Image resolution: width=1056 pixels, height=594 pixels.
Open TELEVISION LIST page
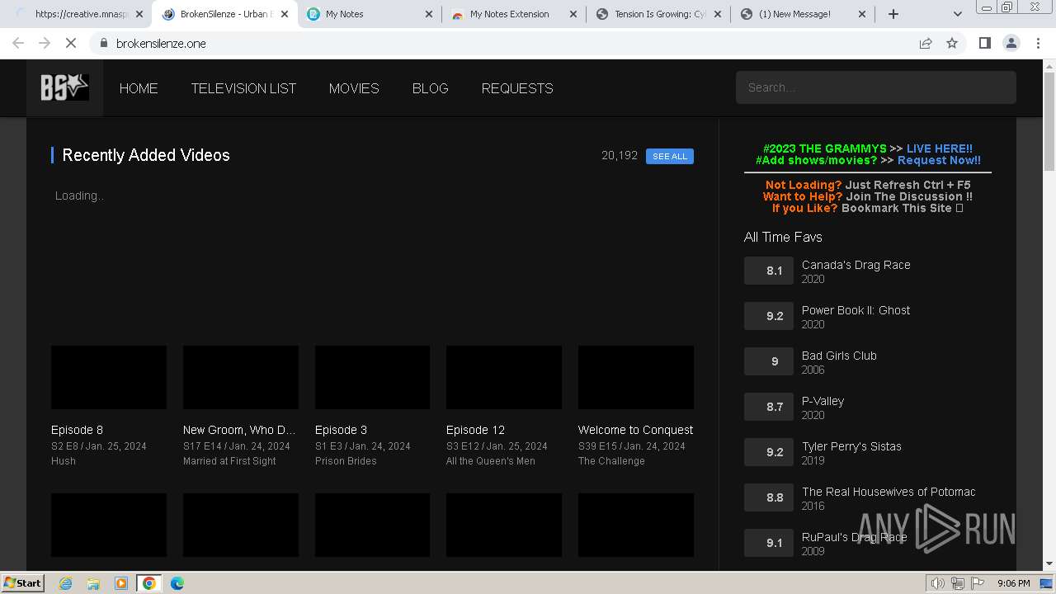coord(243,88)
